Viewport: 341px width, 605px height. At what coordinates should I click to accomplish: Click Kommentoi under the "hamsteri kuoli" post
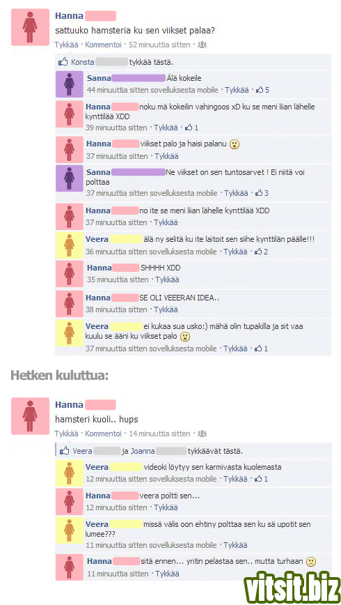[103, 434]
